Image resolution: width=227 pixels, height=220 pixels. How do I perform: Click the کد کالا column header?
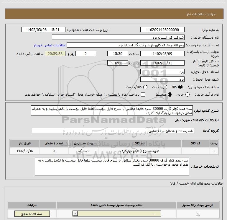tap(195, 143)
